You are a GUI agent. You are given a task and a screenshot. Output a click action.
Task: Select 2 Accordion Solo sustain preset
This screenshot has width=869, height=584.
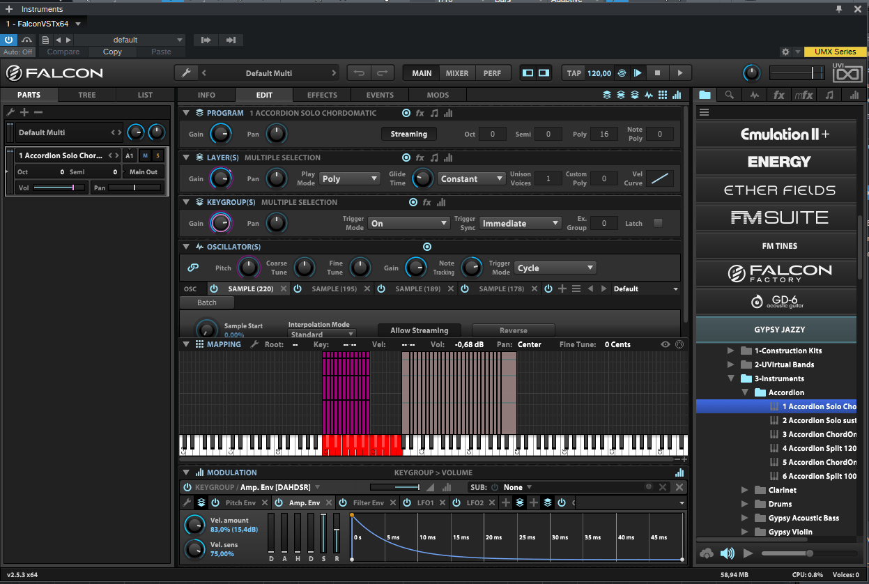819,420
